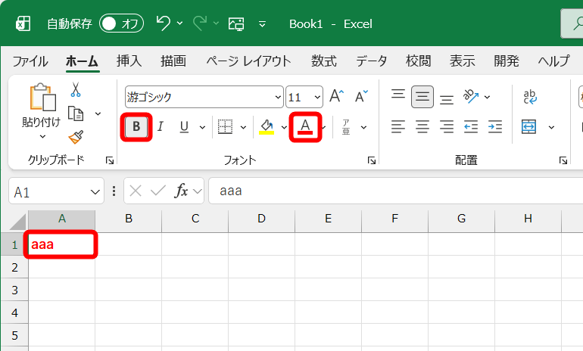Click the Decrease Indent icon
This screenshot has height=351, width=583.
click(471, 126)
